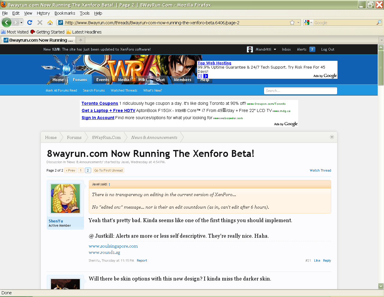Open the Help menu
The image size is (384, 297).
98,13
